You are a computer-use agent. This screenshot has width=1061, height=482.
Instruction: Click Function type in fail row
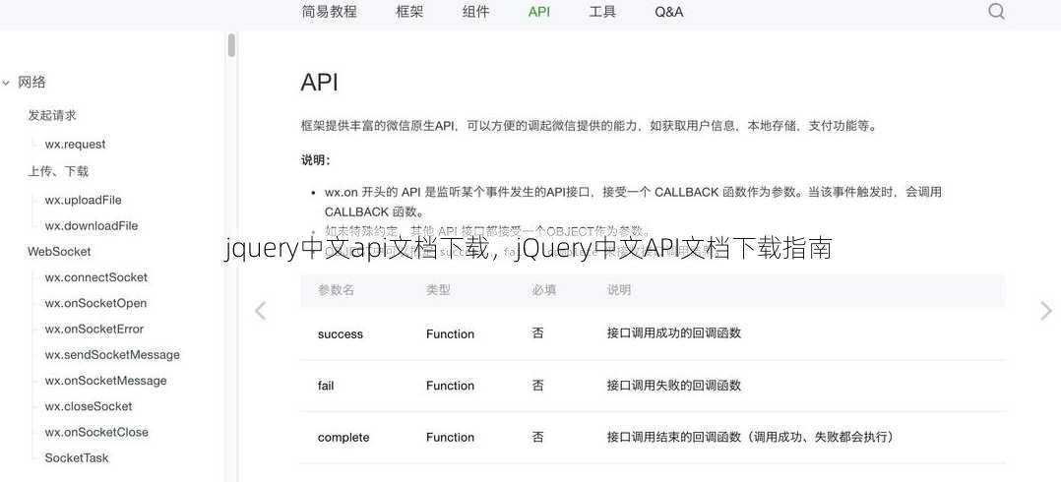(450, 386)
